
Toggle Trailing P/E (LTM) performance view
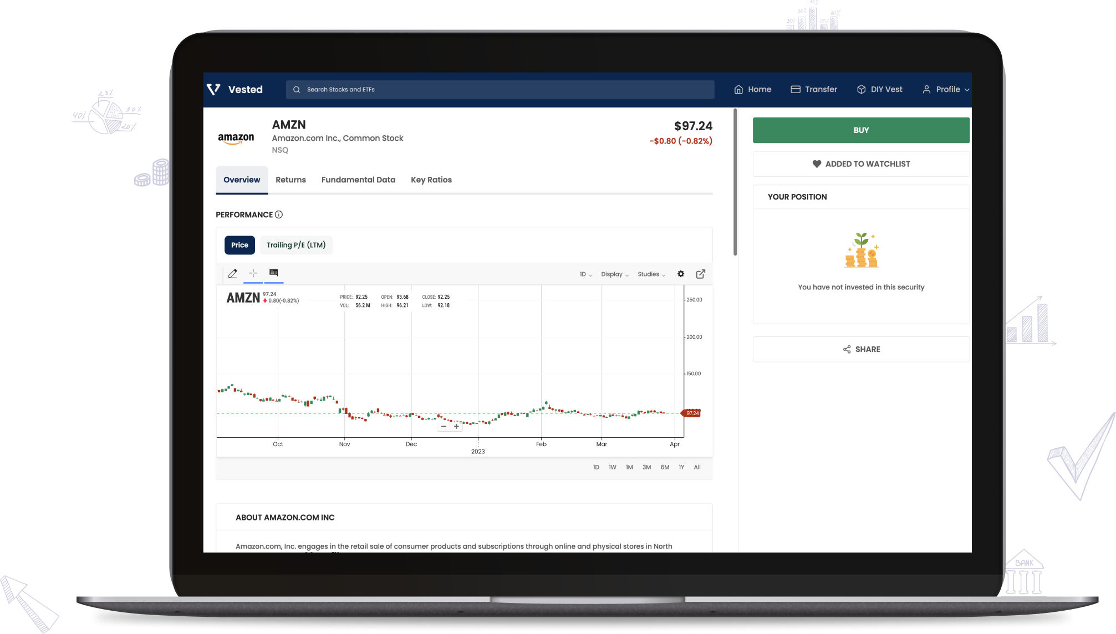click(x=296, y=245)
